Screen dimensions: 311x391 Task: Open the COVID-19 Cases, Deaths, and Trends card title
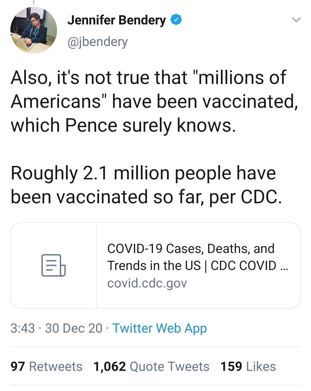(x=191, y=249)
